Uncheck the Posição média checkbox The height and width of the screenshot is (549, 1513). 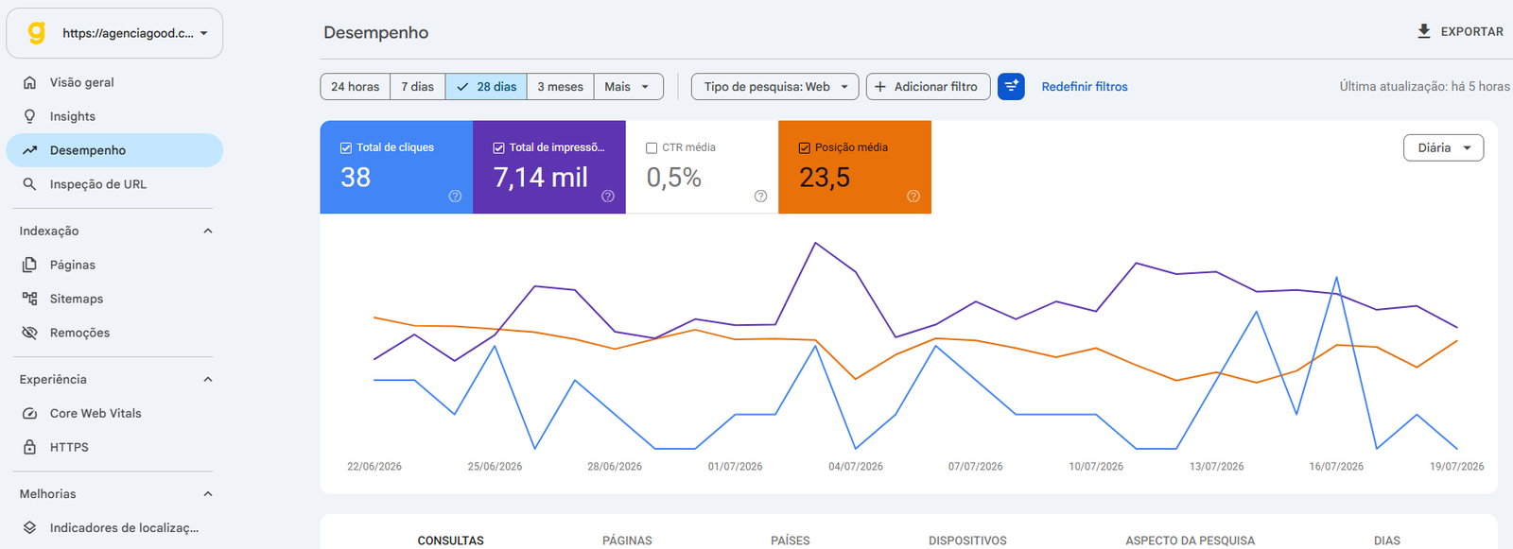(805, 147)
